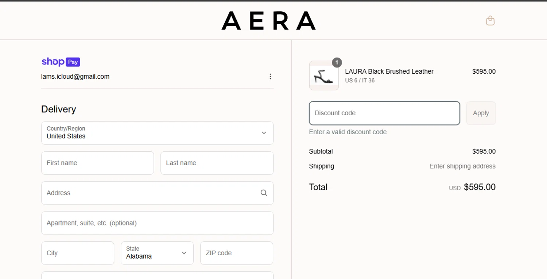Click the Shop Pay logo

[x=61, y=62]
